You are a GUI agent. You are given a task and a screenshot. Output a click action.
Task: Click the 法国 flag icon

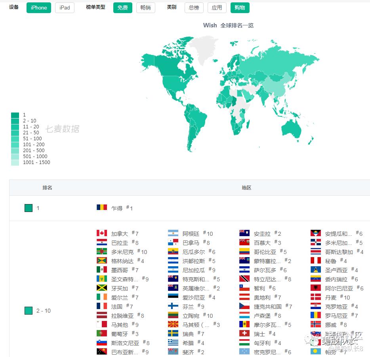point(102,306)
